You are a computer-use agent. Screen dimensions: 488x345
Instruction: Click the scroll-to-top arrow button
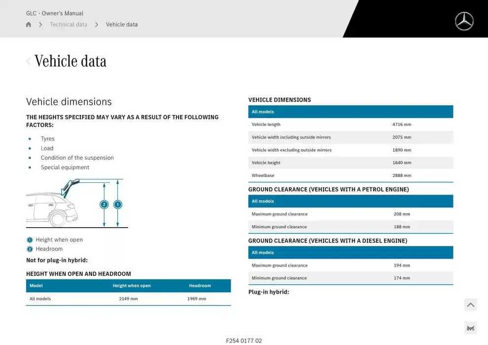(470, 305)
